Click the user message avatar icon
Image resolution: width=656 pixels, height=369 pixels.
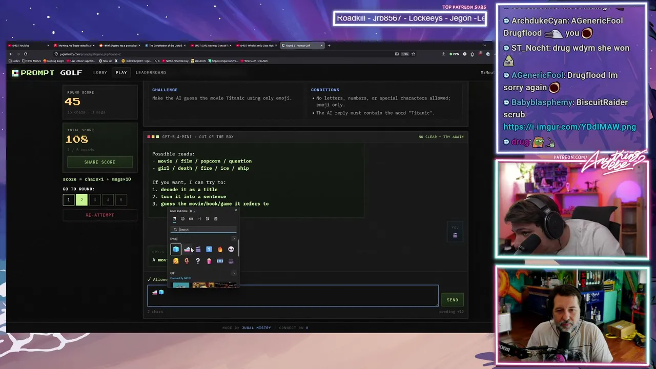tap(455, 235)
